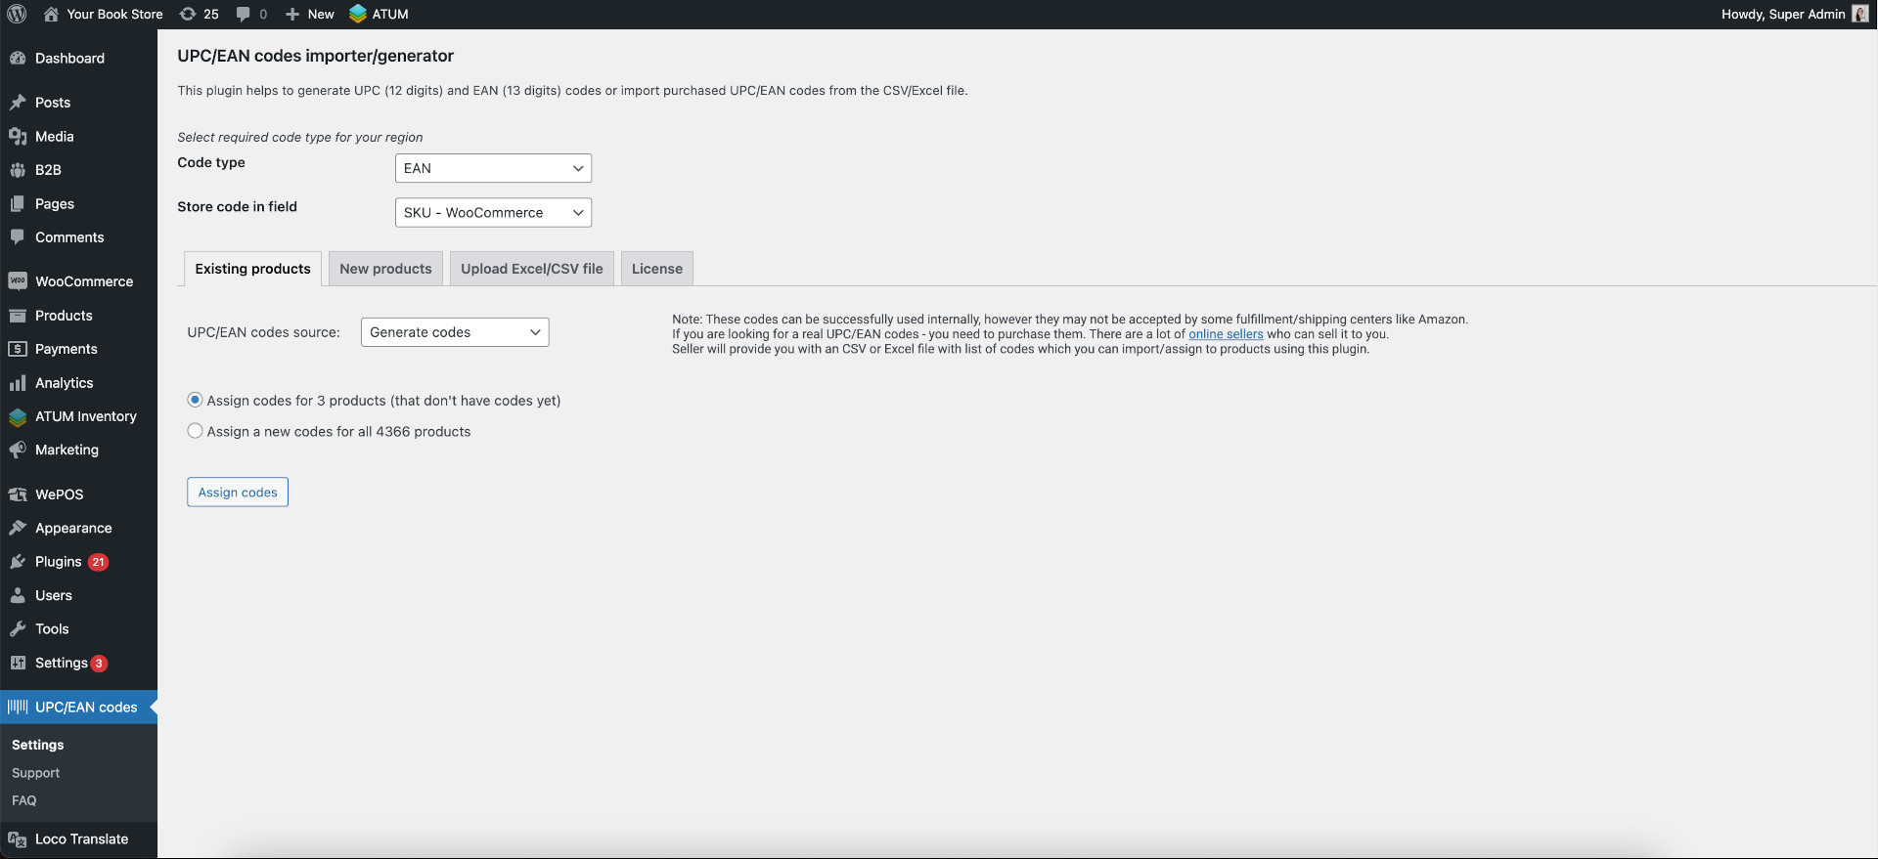Click the Pages document icon
1878x859 pixels.
18,204
